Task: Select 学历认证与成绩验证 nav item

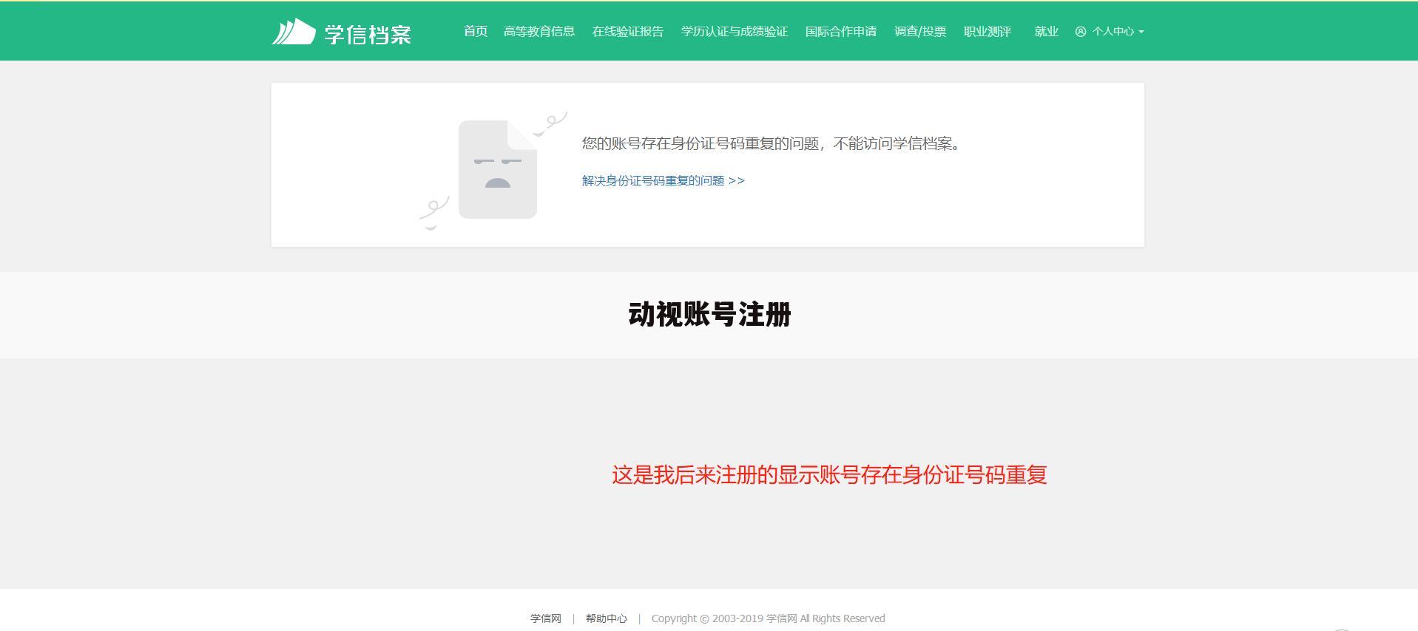Action: point(735,31)
